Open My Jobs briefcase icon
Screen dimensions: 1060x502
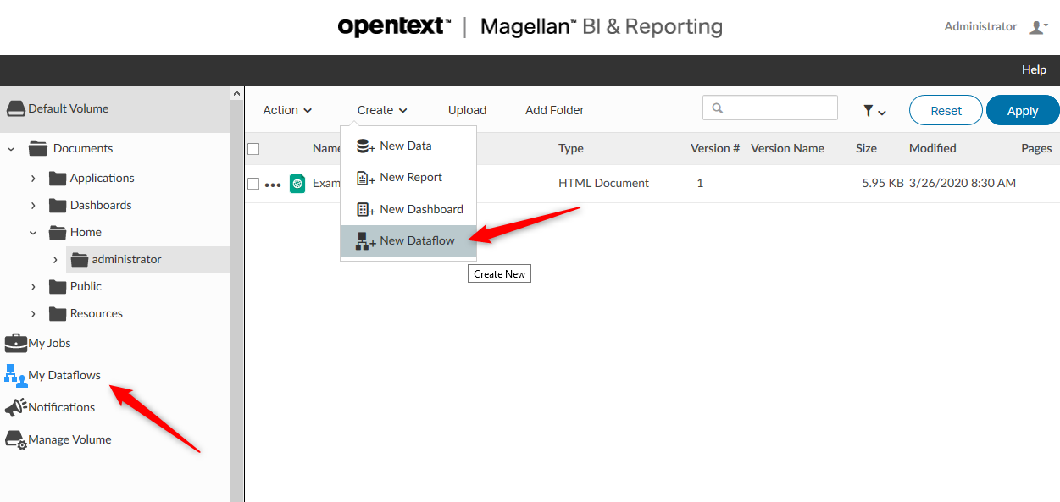click(x=15, y=343)
